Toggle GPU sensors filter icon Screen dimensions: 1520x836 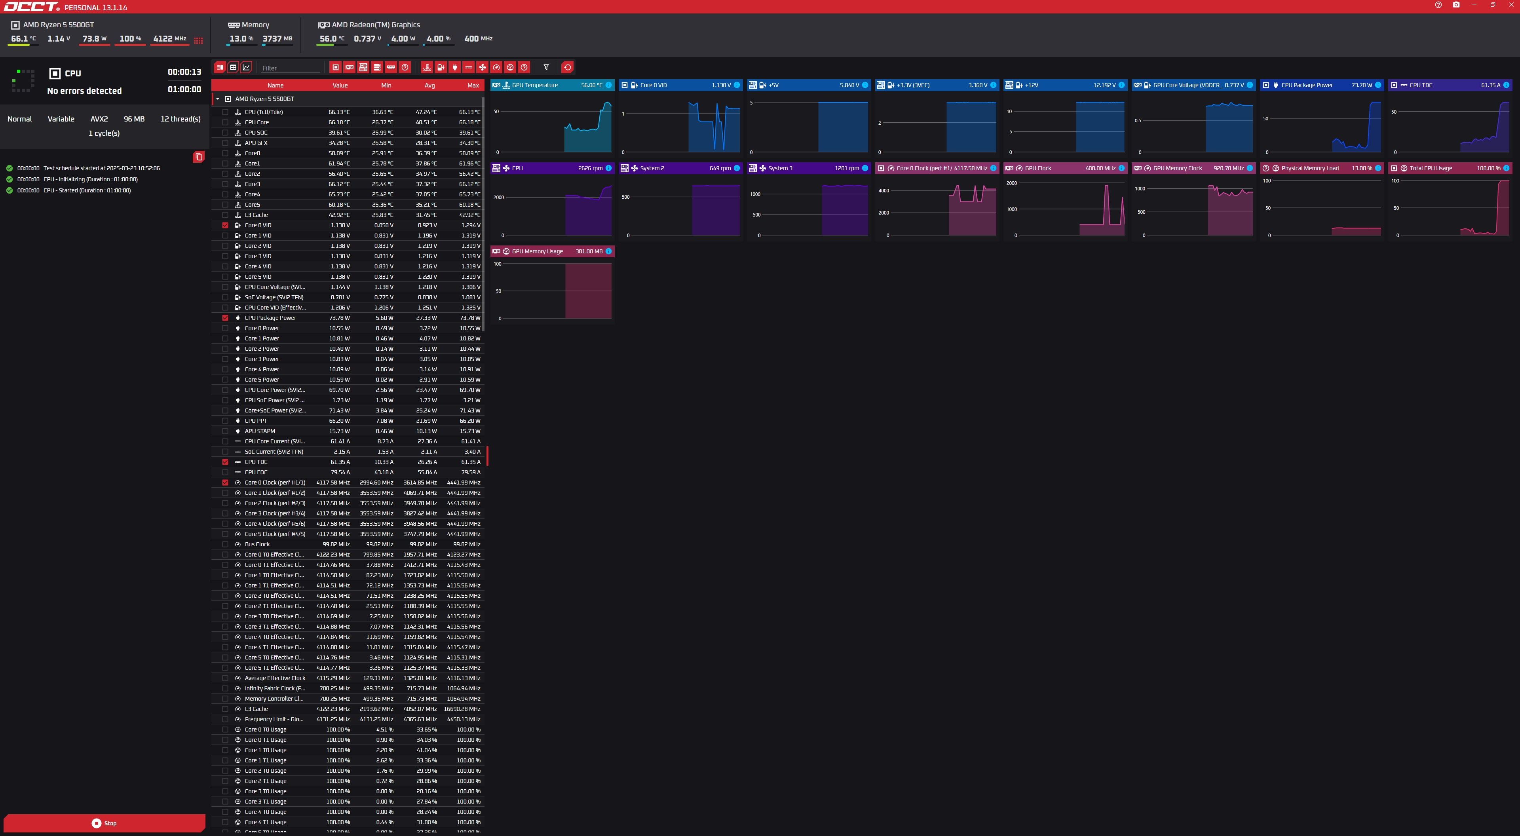pos(349,67)
